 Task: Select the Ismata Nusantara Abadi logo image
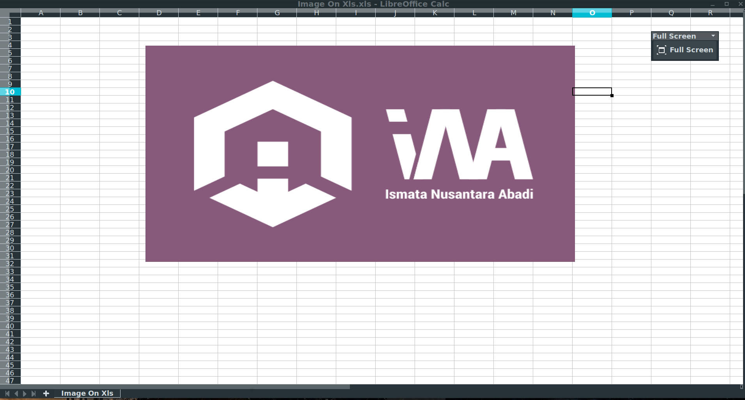[360, 153]
